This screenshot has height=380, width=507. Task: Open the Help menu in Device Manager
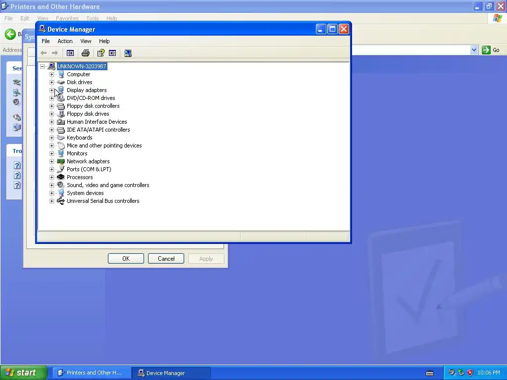104,41
